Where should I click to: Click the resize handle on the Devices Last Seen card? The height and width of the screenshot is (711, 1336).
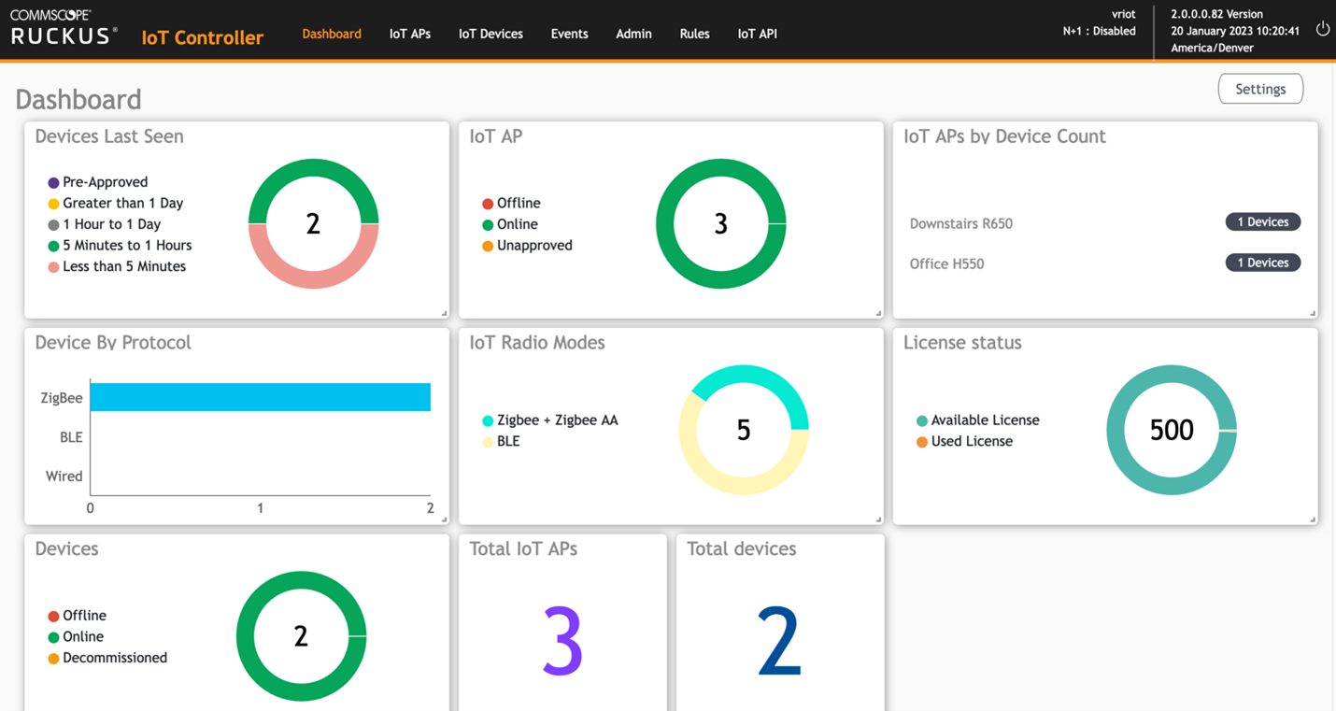(444, 311)
